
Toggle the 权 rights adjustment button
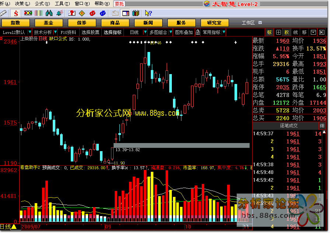tap(286, 32)
